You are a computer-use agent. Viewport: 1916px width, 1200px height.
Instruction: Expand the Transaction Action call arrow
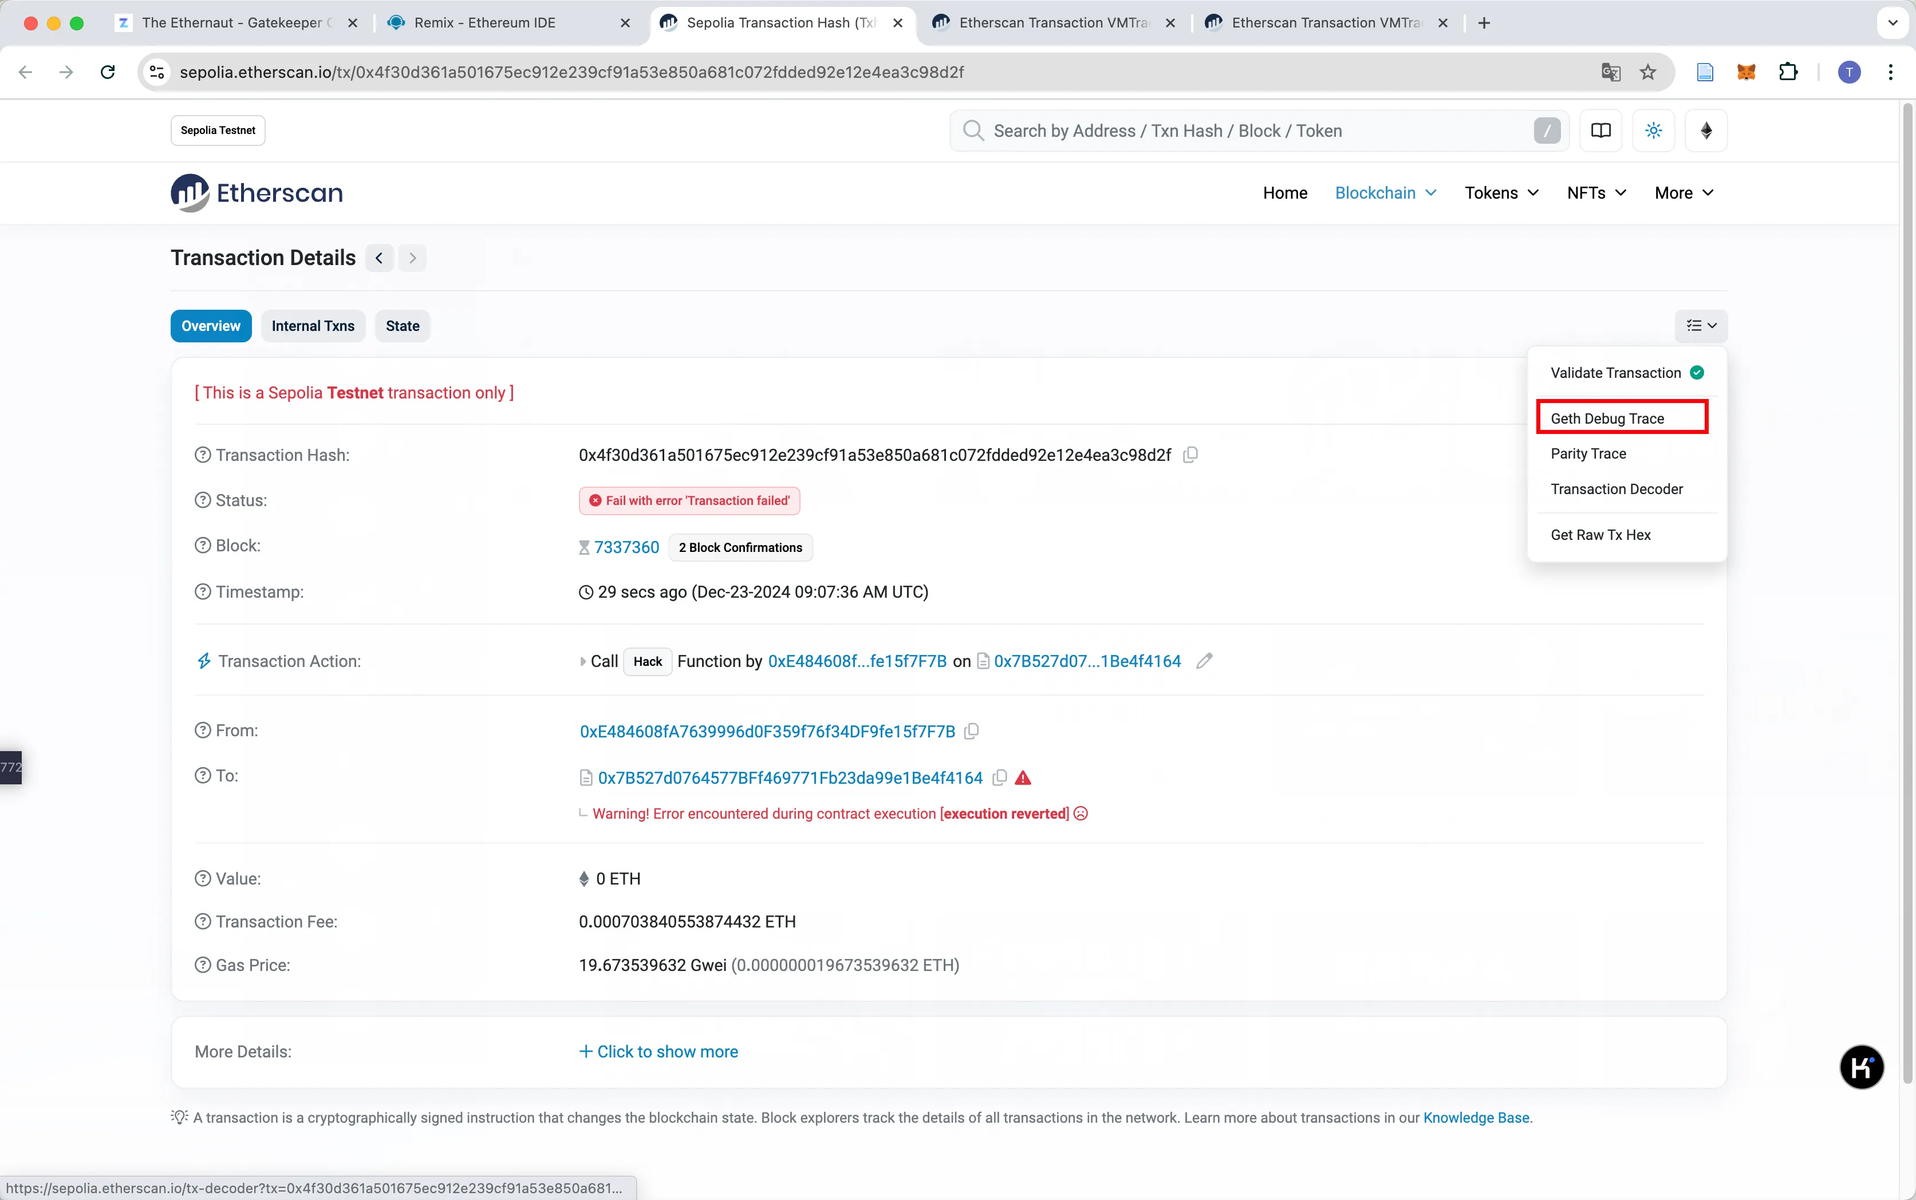584,661
